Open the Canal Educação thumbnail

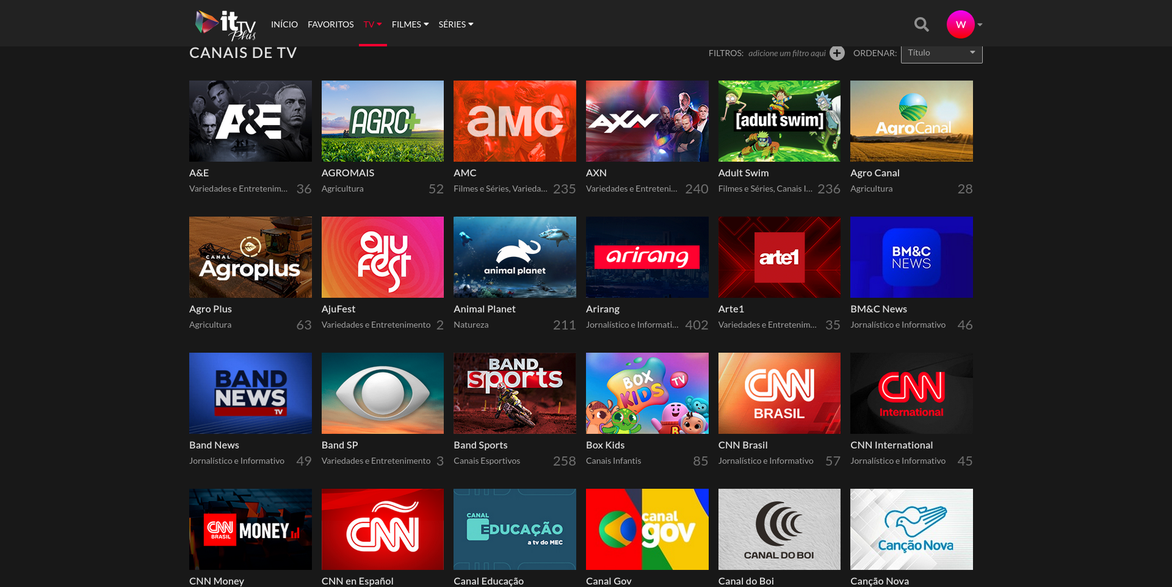coord(515,529)
